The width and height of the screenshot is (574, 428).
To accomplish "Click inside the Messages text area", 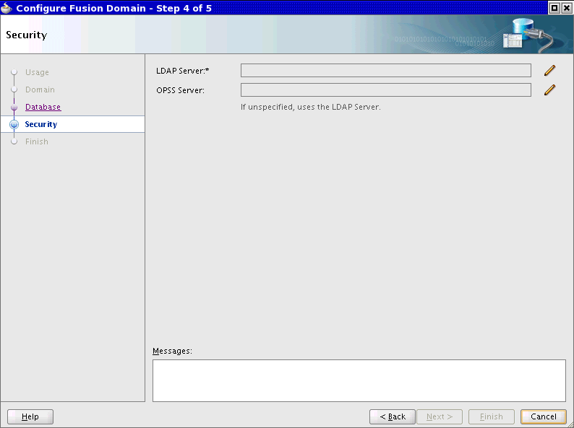I will tap(359, 380).
